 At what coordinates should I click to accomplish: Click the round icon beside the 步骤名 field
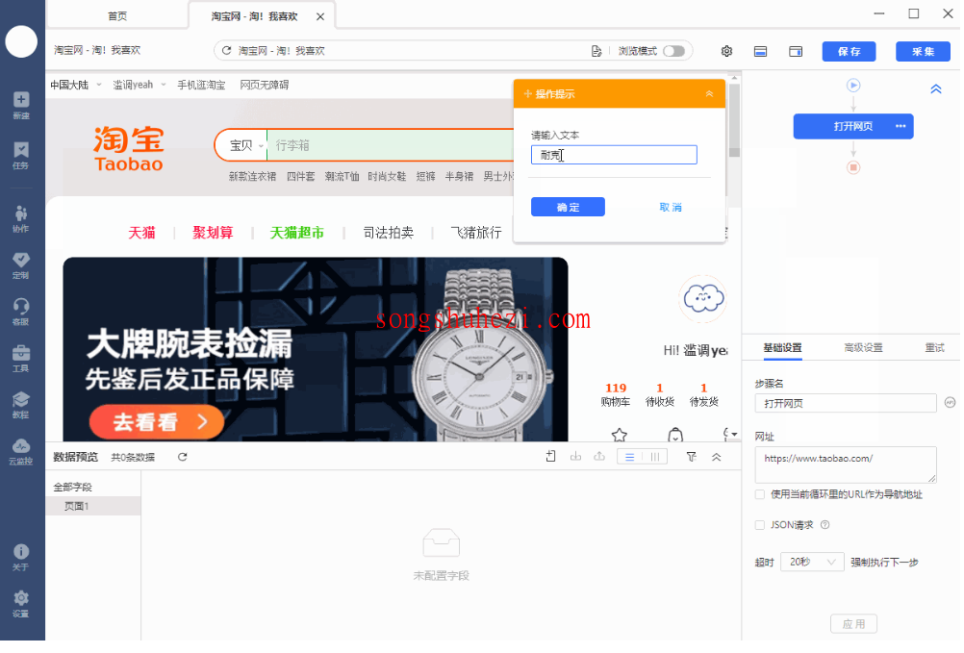tap(950, 403)
